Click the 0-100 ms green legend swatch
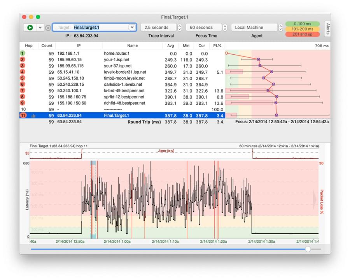This screenshot has height=280, width=350. [303, 24]
